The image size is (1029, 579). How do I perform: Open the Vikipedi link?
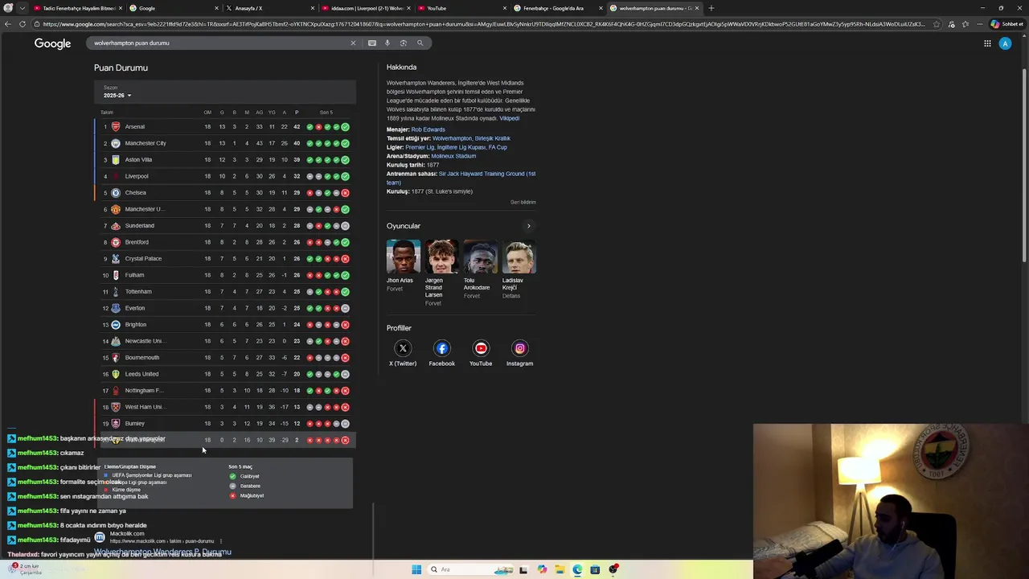point(509,118)
